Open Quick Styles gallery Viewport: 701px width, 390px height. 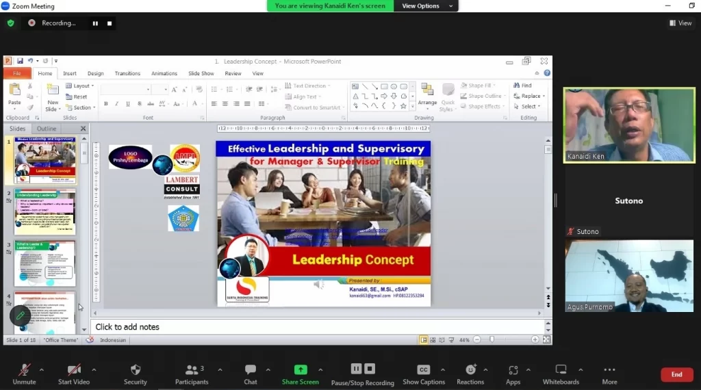click(447, 97)
